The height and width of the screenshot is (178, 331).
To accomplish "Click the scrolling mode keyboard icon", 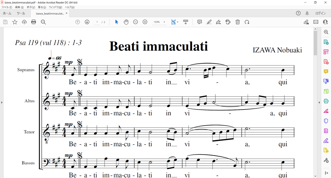I will point(186,22).
